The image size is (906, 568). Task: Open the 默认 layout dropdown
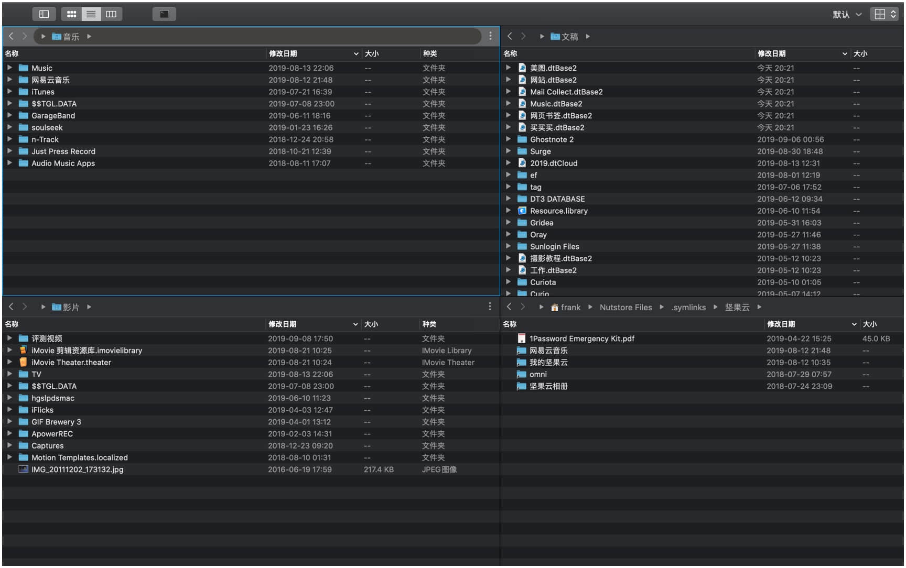point(847,15)
